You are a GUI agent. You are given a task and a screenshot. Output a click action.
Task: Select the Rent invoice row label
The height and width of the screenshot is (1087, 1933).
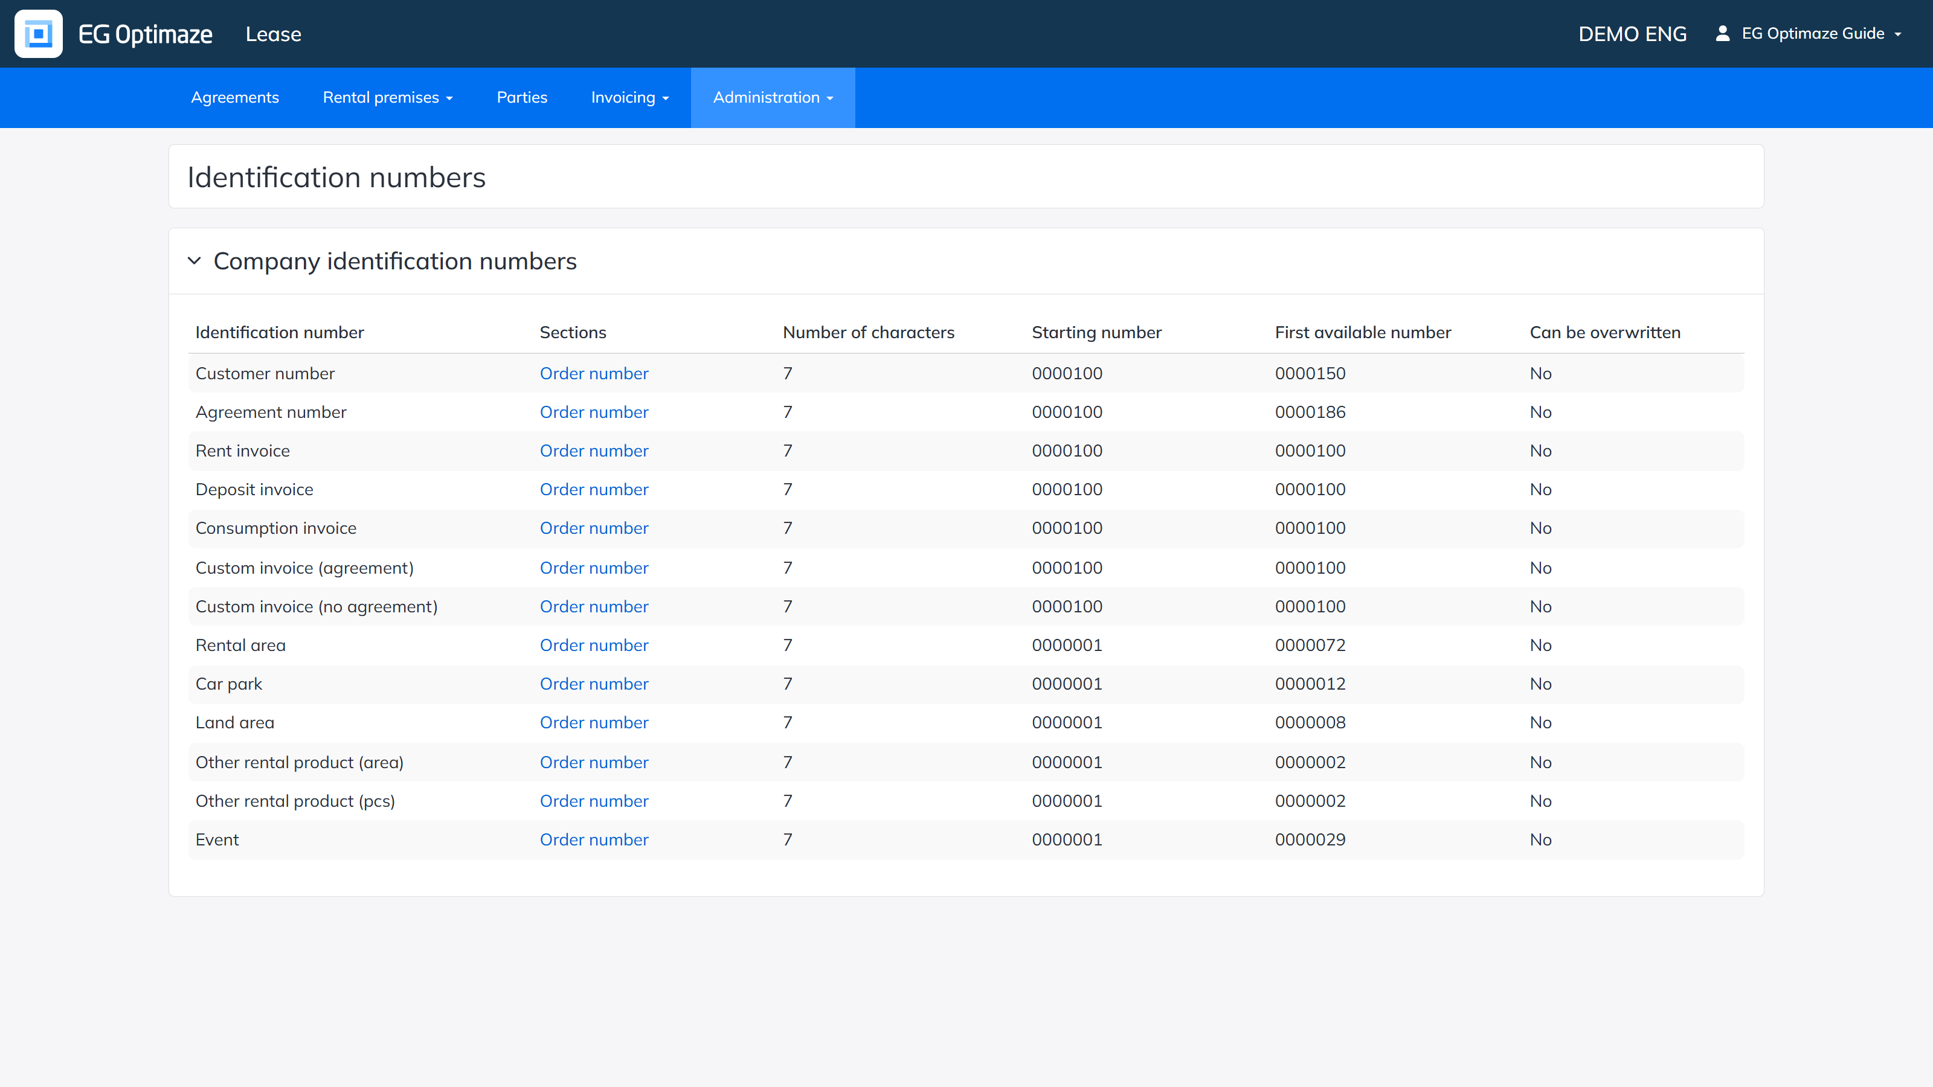pos(243,451)
